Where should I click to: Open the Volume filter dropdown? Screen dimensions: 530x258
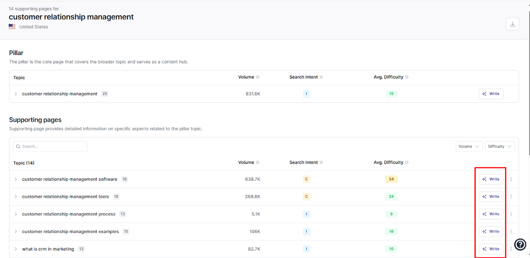click(469, 146)
